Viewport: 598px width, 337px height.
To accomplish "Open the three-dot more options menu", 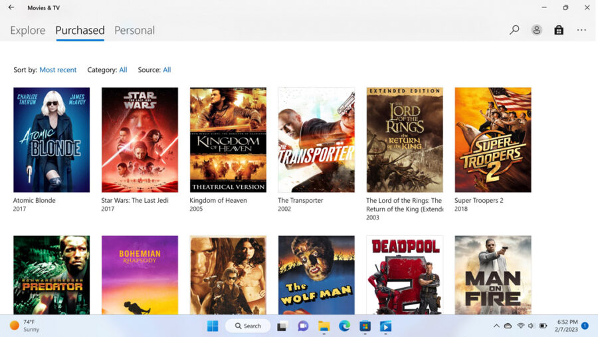I will [x=581, y=30].
